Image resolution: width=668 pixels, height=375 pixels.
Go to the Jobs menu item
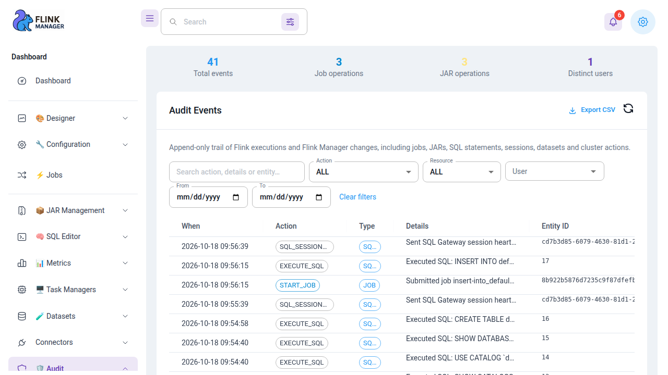(73, 175)
